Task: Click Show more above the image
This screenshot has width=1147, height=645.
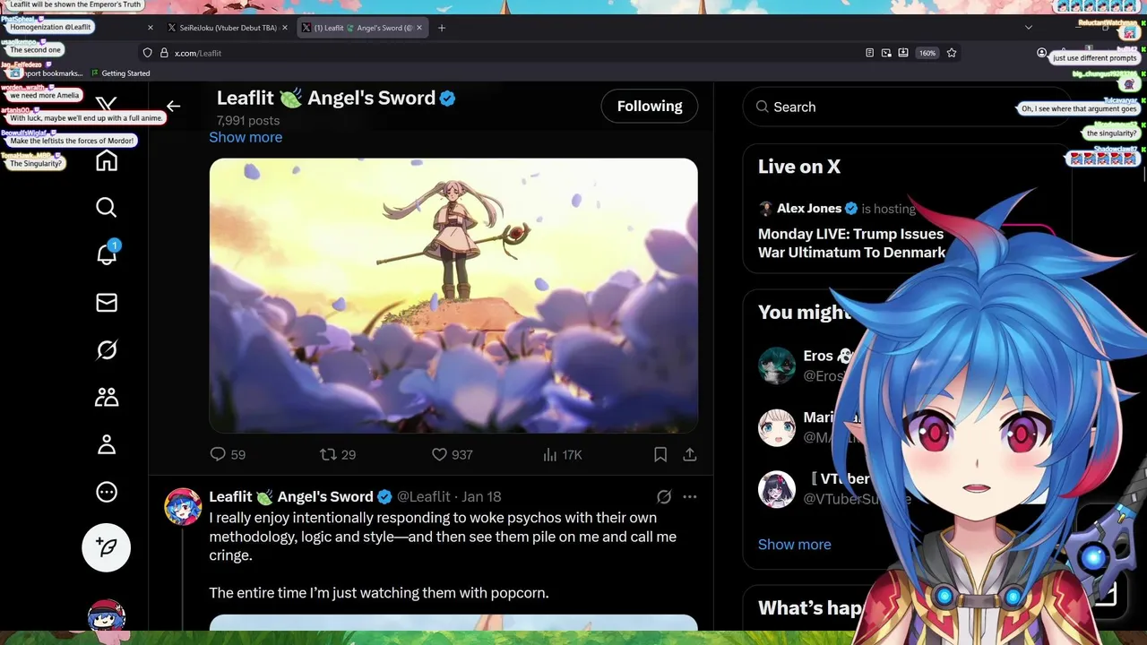Action: [246, 137]
